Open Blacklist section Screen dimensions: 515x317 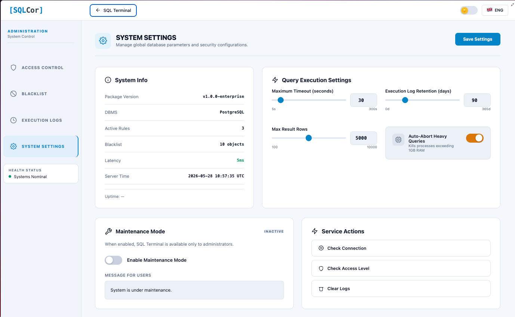pyautogui.click(x=41, y=94)
